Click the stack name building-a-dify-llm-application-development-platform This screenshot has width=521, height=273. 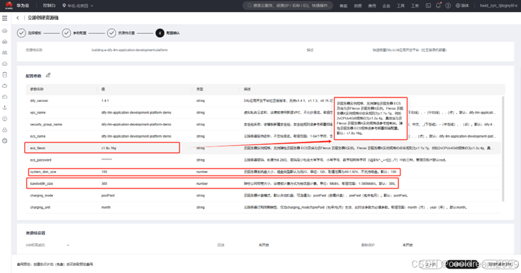(x=129, y=50)
